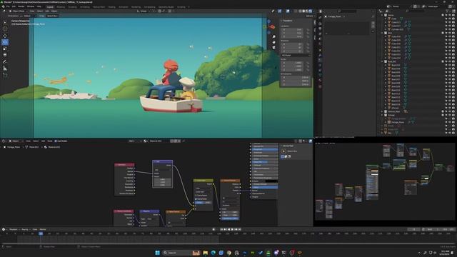Click the viewport pan hand gizmo
The height and width of the screenshot is (257, 457).
pyautogui.click(x=273, y=42)
